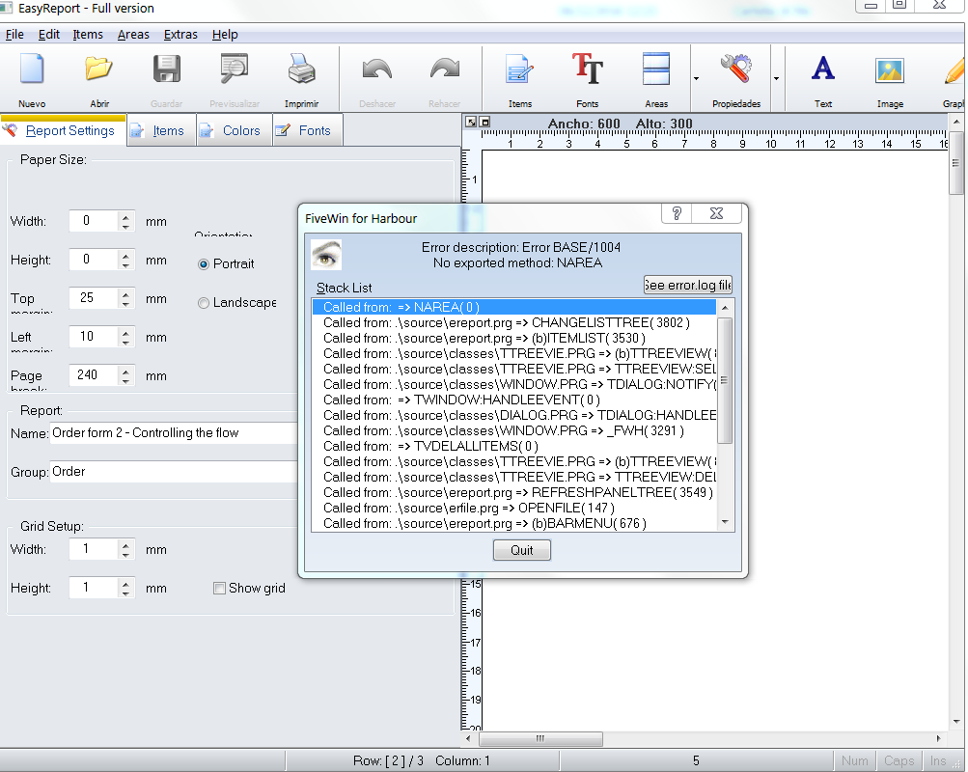Viewport: 968px width, 772px height.
Task: Select the Portrait orientation radio button
Action: [x=203, y=264]
